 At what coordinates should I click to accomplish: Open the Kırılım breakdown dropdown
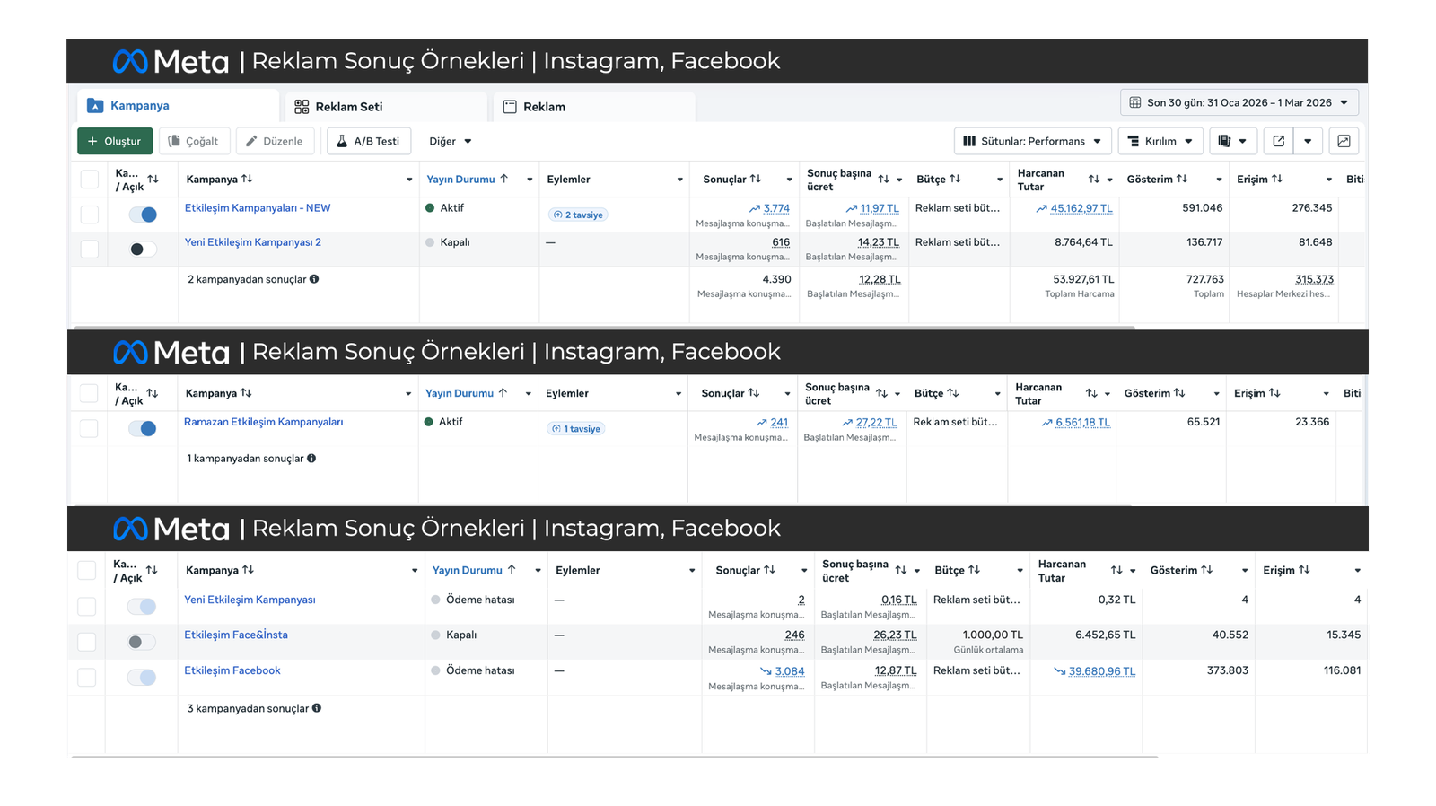(1160, 141)
